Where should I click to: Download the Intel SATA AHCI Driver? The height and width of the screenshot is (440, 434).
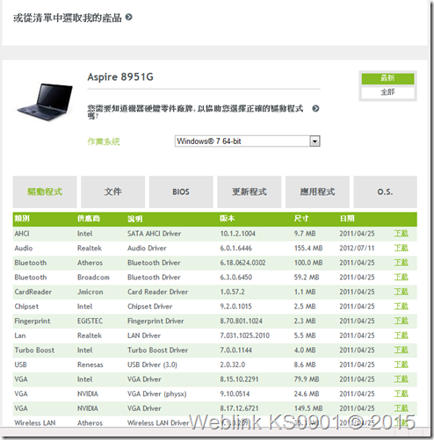(401, 234)
